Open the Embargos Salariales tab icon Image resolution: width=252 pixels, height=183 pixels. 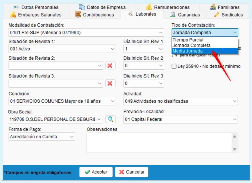13,15
